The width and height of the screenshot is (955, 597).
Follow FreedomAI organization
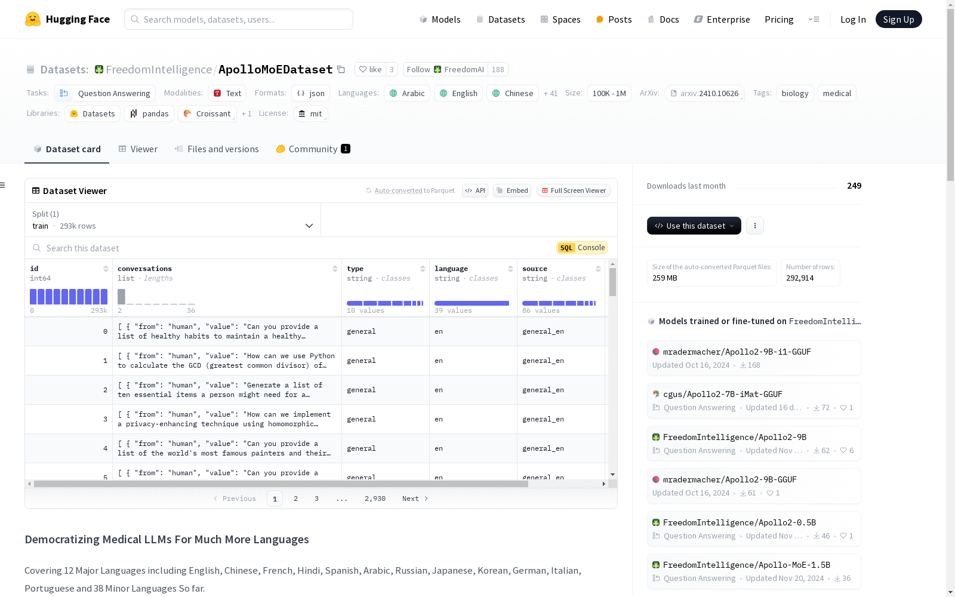(x=445, y=69)
